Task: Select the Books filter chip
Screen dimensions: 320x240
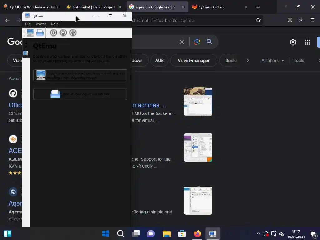Action: point(232,60)
